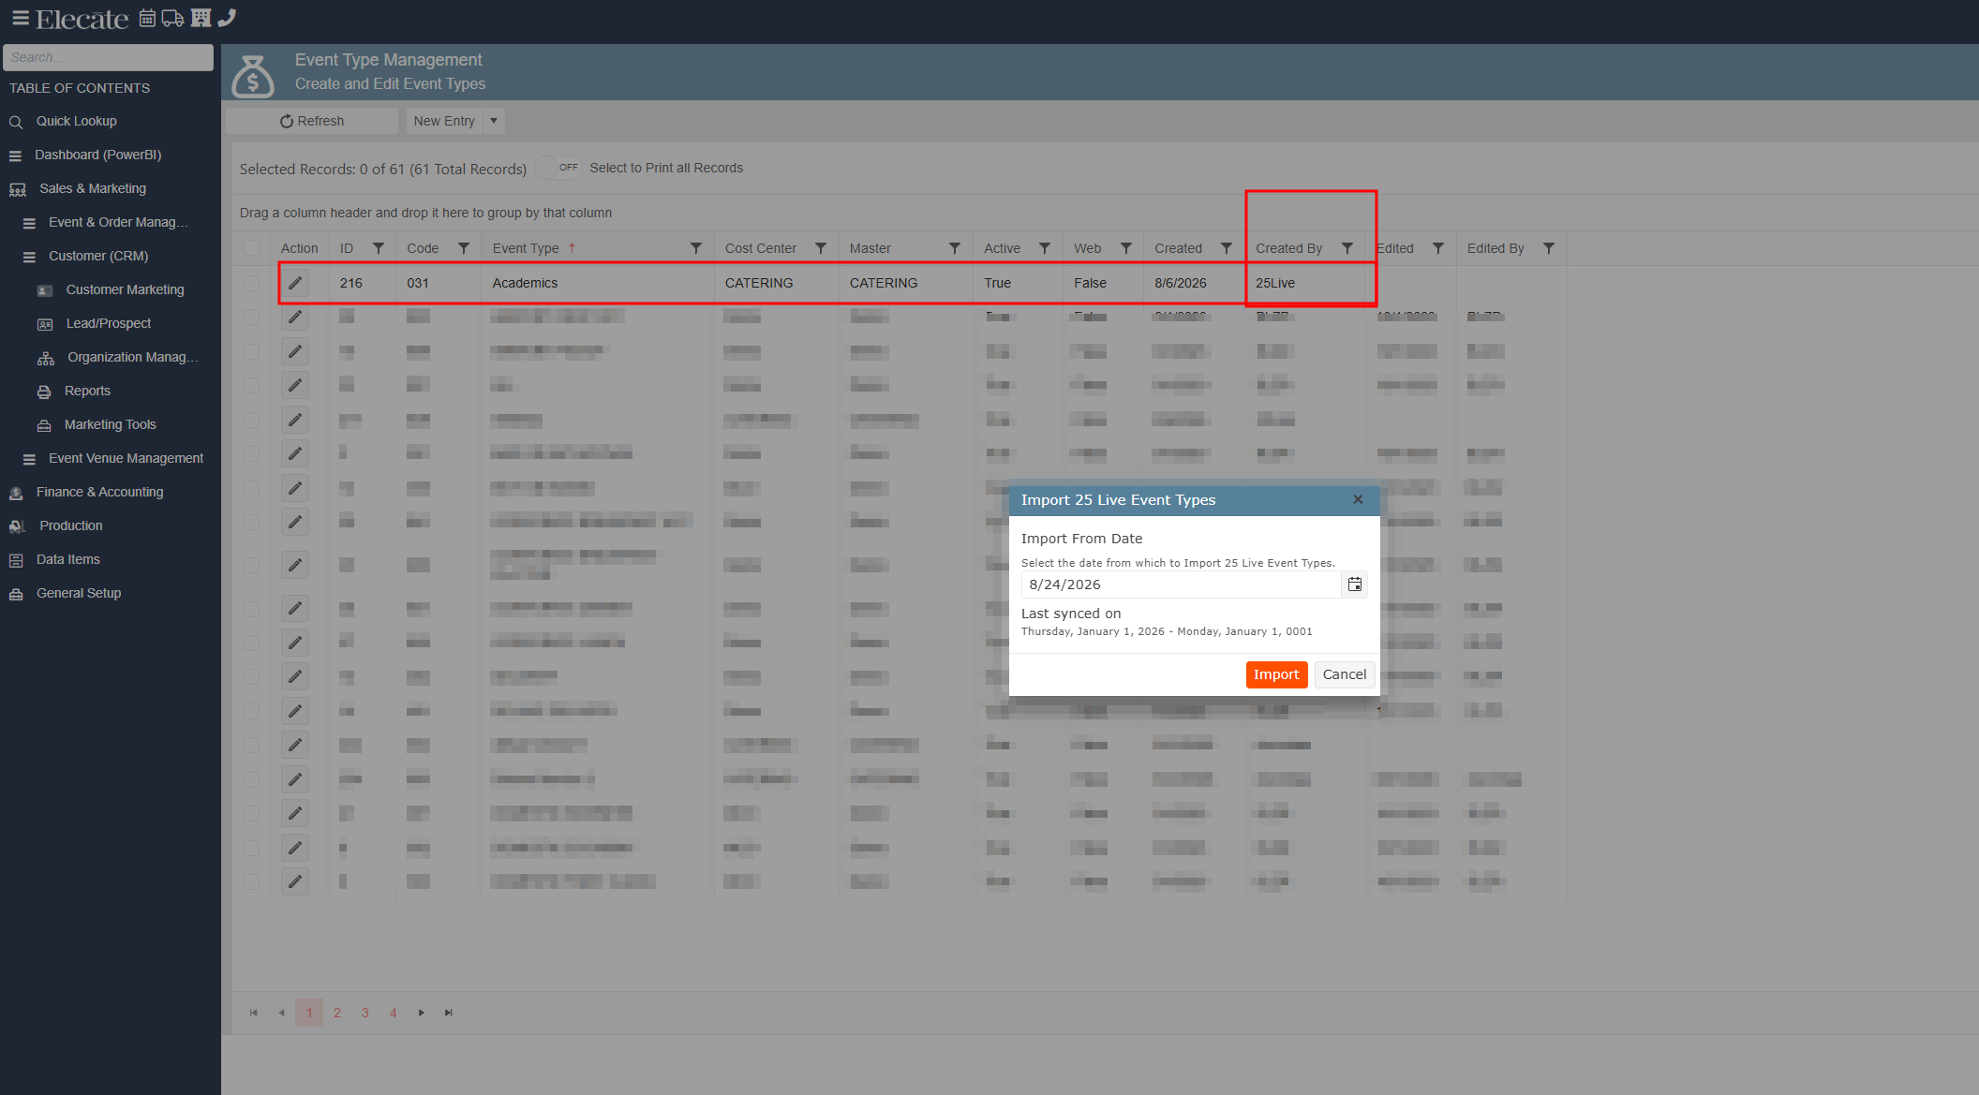The height and width of the screenshot is (1095, 1979).
Task: Go to page 2 of the records
Action: [x=337, y=1013]
